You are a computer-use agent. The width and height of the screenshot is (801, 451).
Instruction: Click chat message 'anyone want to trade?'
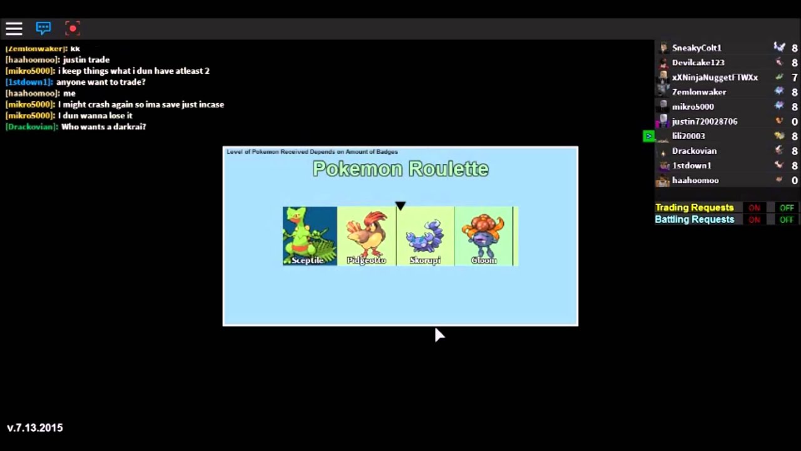tap(101, 82)
